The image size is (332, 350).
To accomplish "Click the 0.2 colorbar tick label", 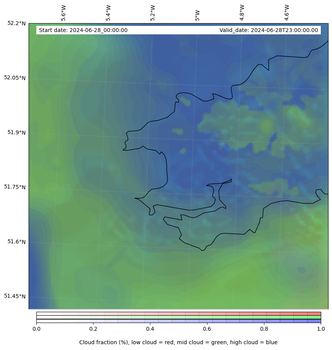I will 93,329.
